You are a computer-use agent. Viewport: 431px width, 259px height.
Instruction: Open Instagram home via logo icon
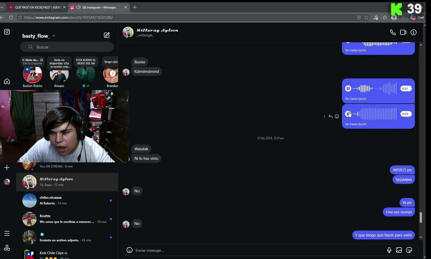(x=7, y=32)
